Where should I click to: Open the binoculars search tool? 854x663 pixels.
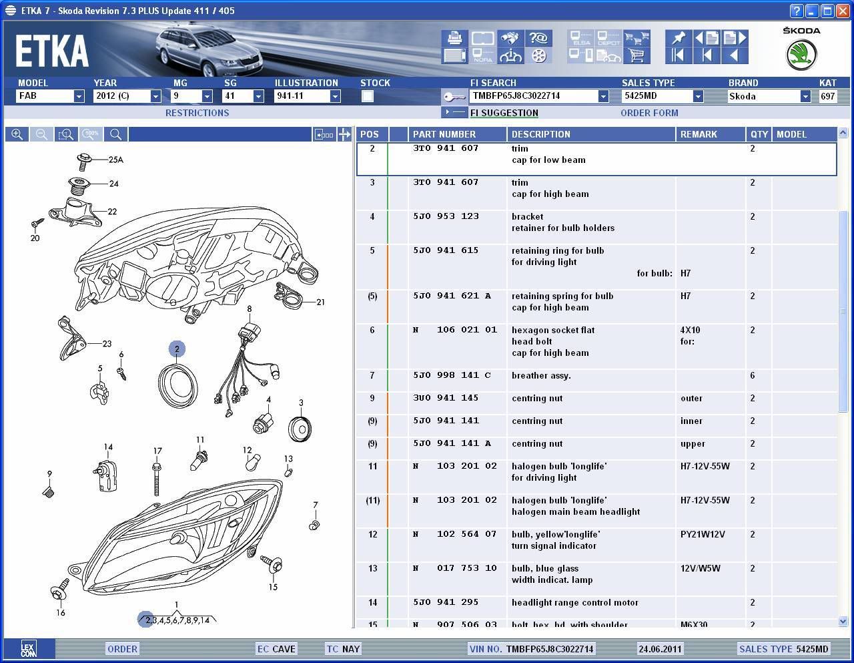click(x=510, y=38)
